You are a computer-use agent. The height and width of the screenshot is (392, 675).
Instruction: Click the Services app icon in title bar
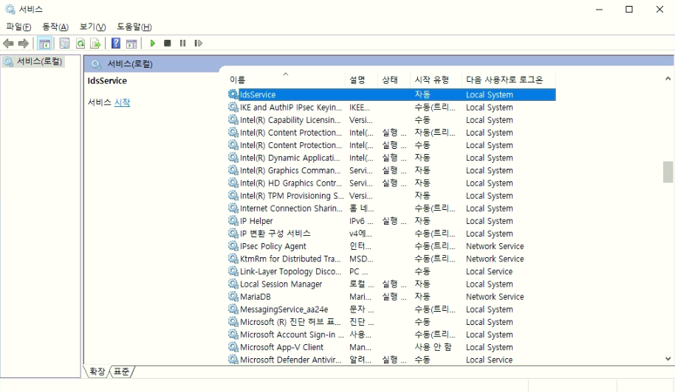click(10, 9)
